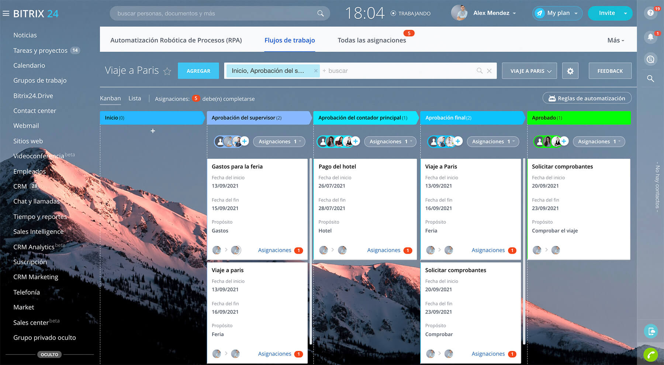664x365 pixels.
Task: Click the AGREGAR button
Action: [x=198, y=71]
